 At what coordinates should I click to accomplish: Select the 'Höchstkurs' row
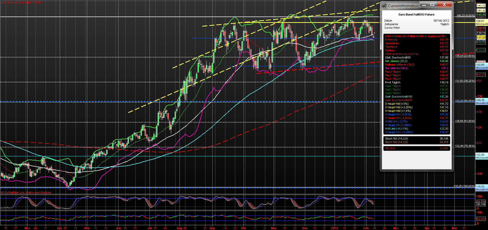[417, 43]
